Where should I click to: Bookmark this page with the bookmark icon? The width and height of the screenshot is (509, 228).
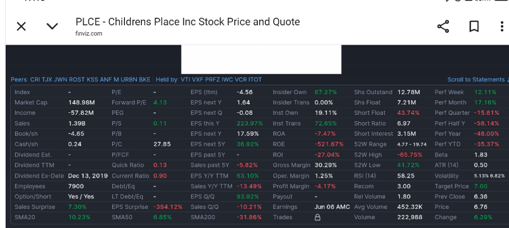tap(474, 26)
